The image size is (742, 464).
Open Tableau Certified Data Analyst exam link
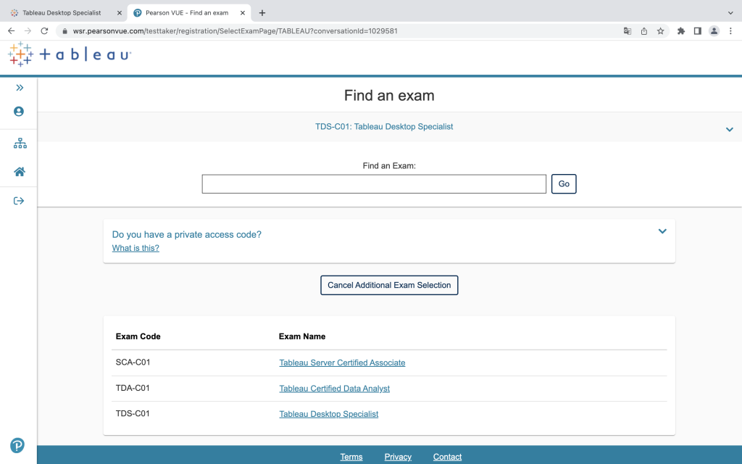coord(335,389)
